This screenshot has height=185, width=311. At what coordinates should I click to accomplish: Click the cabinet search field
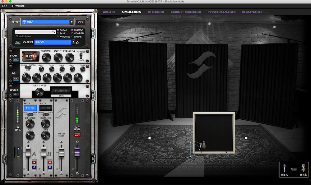coord(35,32)
